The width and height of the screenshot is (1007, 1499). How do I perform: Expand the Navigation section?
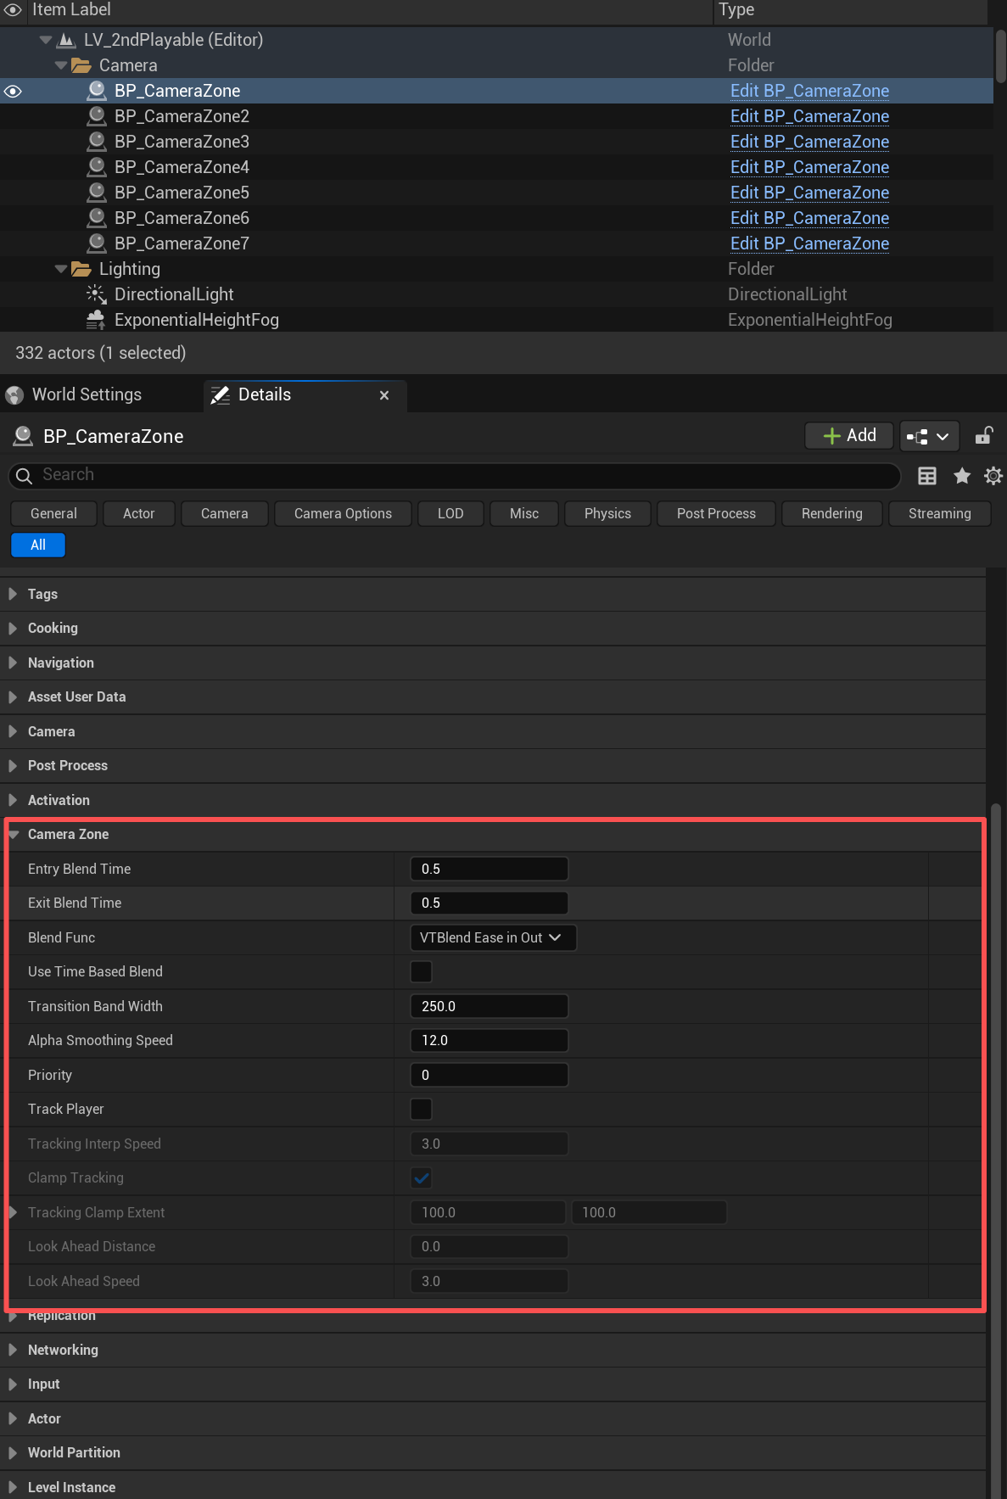13,663
